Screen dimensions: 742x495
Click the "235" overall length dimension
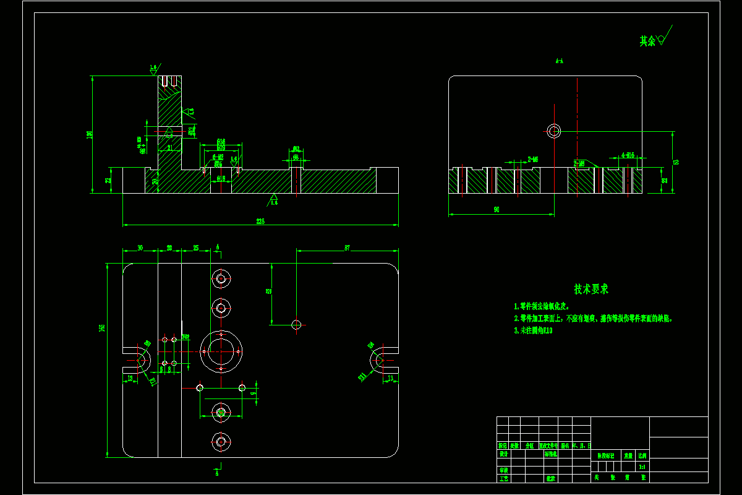pyautogui.click(x=261, y=221)
